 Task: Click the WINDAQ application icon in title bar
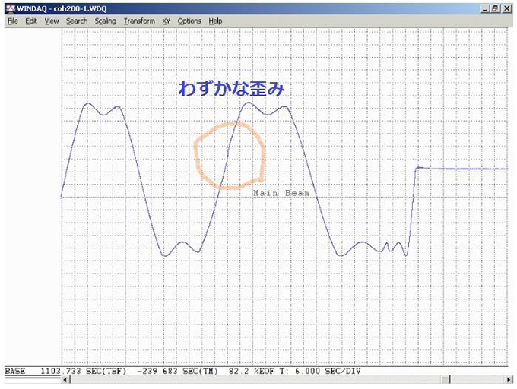click(11, 8)
